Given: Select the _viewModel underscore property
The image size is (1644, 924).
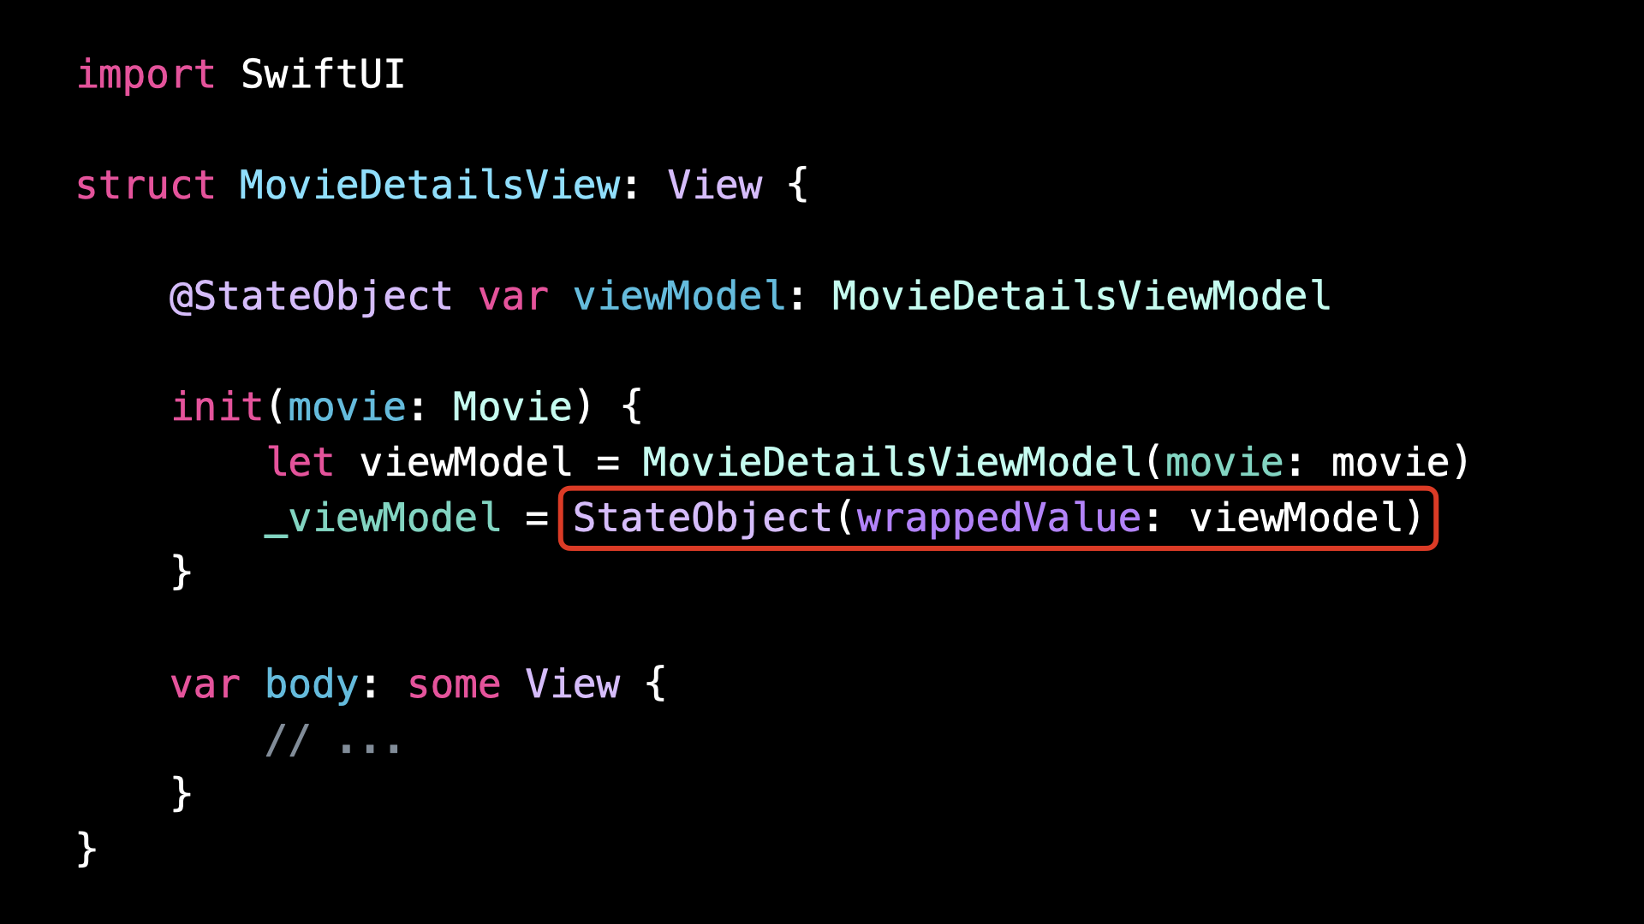Looking at the screenshot, I should [383, 518].
